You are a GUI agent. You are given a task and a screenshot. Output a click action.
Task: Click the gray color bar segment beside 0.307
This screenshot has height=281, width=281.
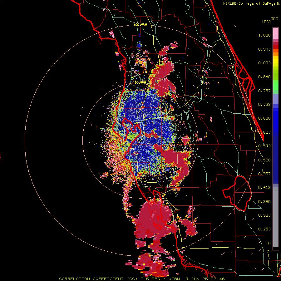point(276,217)
